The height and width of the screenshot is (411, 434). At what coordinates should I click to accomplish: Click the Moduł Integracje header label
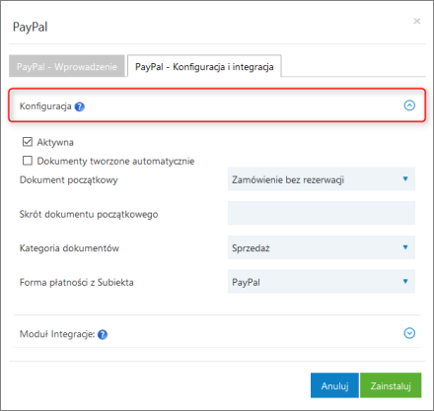click(57, 334)
